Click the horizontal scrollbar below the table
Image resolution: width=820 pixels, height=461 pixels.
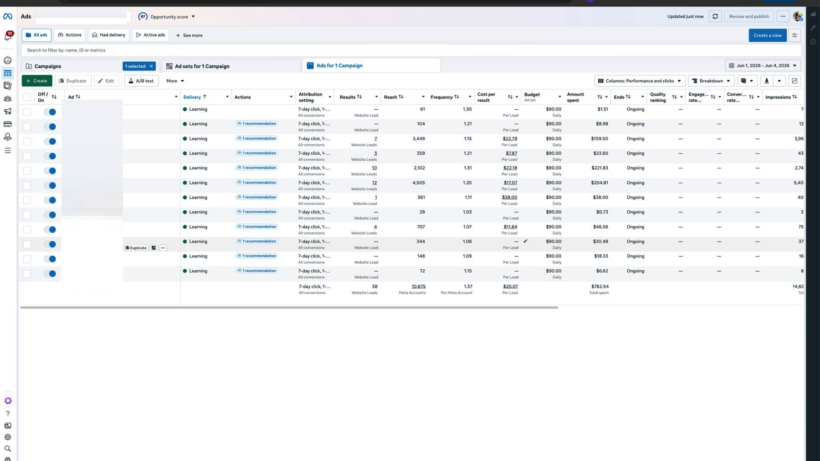pyautogui.click(x=289, y=308)
